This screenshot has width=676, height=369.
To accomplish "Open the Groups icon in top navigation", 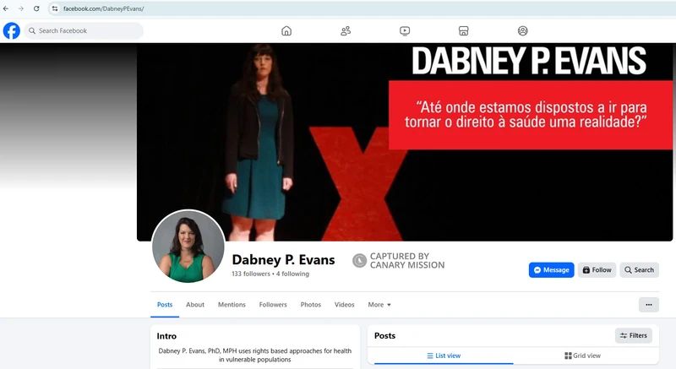I will (522, 31).
